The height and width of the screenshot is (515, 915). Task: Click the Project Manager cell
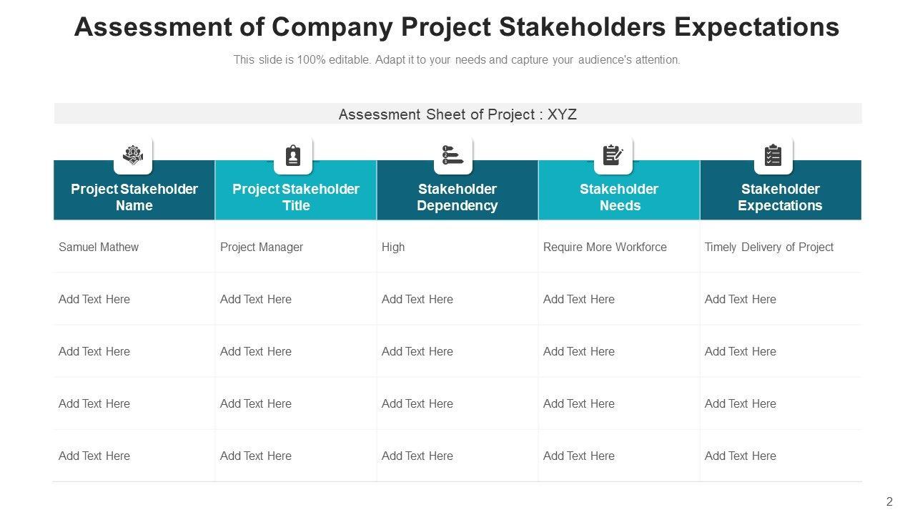coord(262,247)
